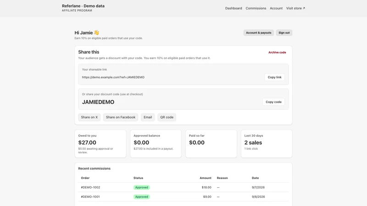Share the link on X

pos(89,117)
